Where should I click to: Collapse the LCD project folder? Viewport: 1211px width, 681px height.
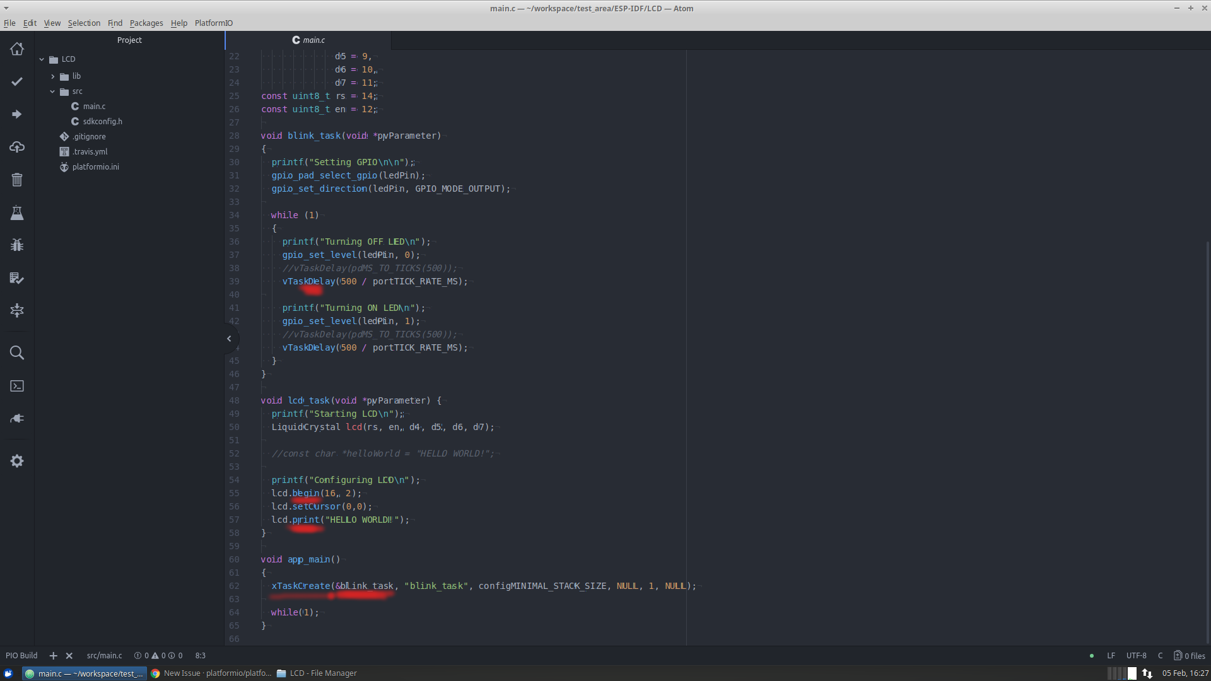42,59
